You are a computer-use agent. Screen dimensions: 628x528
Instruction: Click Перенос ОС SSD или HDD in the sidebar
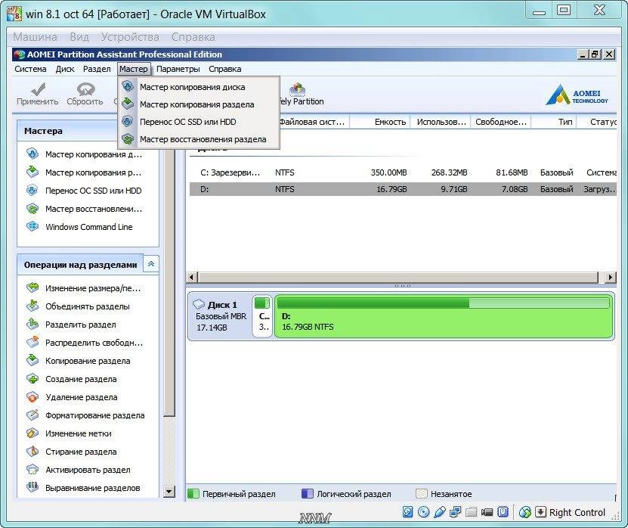[93, 191]
